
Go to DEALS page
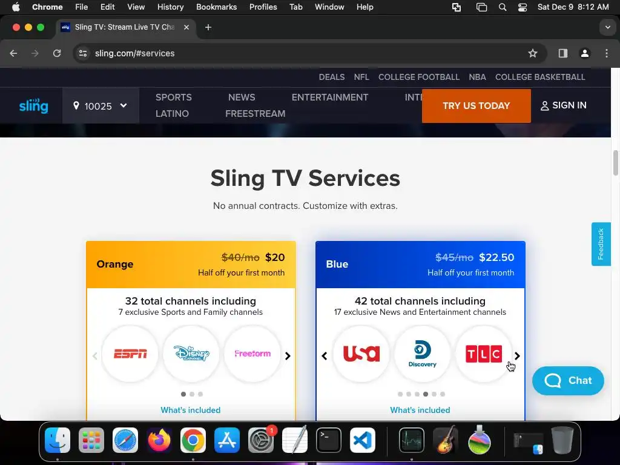[x=332, y=77]
